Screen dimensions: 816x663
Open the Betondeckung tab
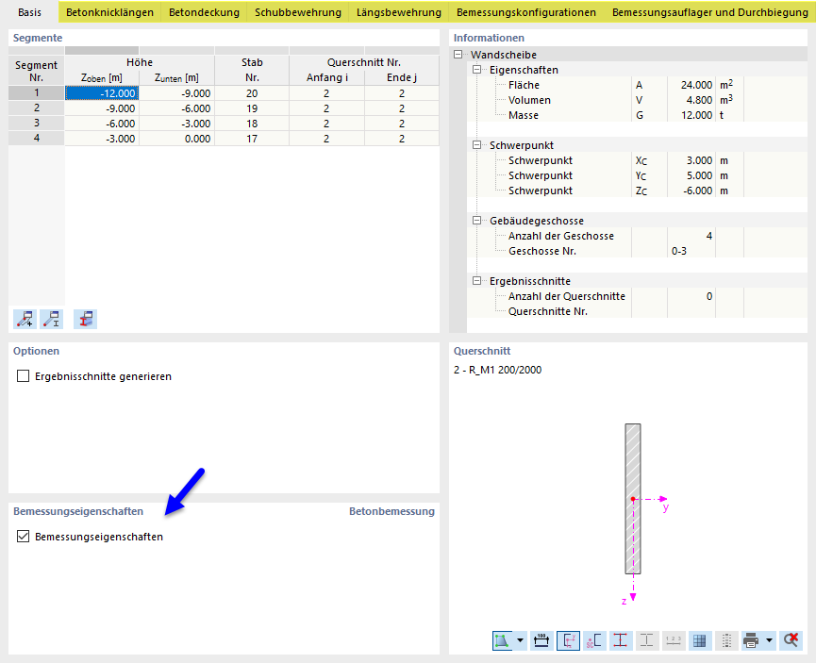(x=204, y=12)
